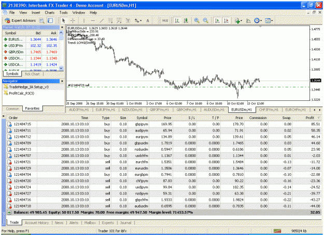Open the Market Watch magnifier icon
The height and width of the screenshot is (235, 324).
tap(42, 20)
